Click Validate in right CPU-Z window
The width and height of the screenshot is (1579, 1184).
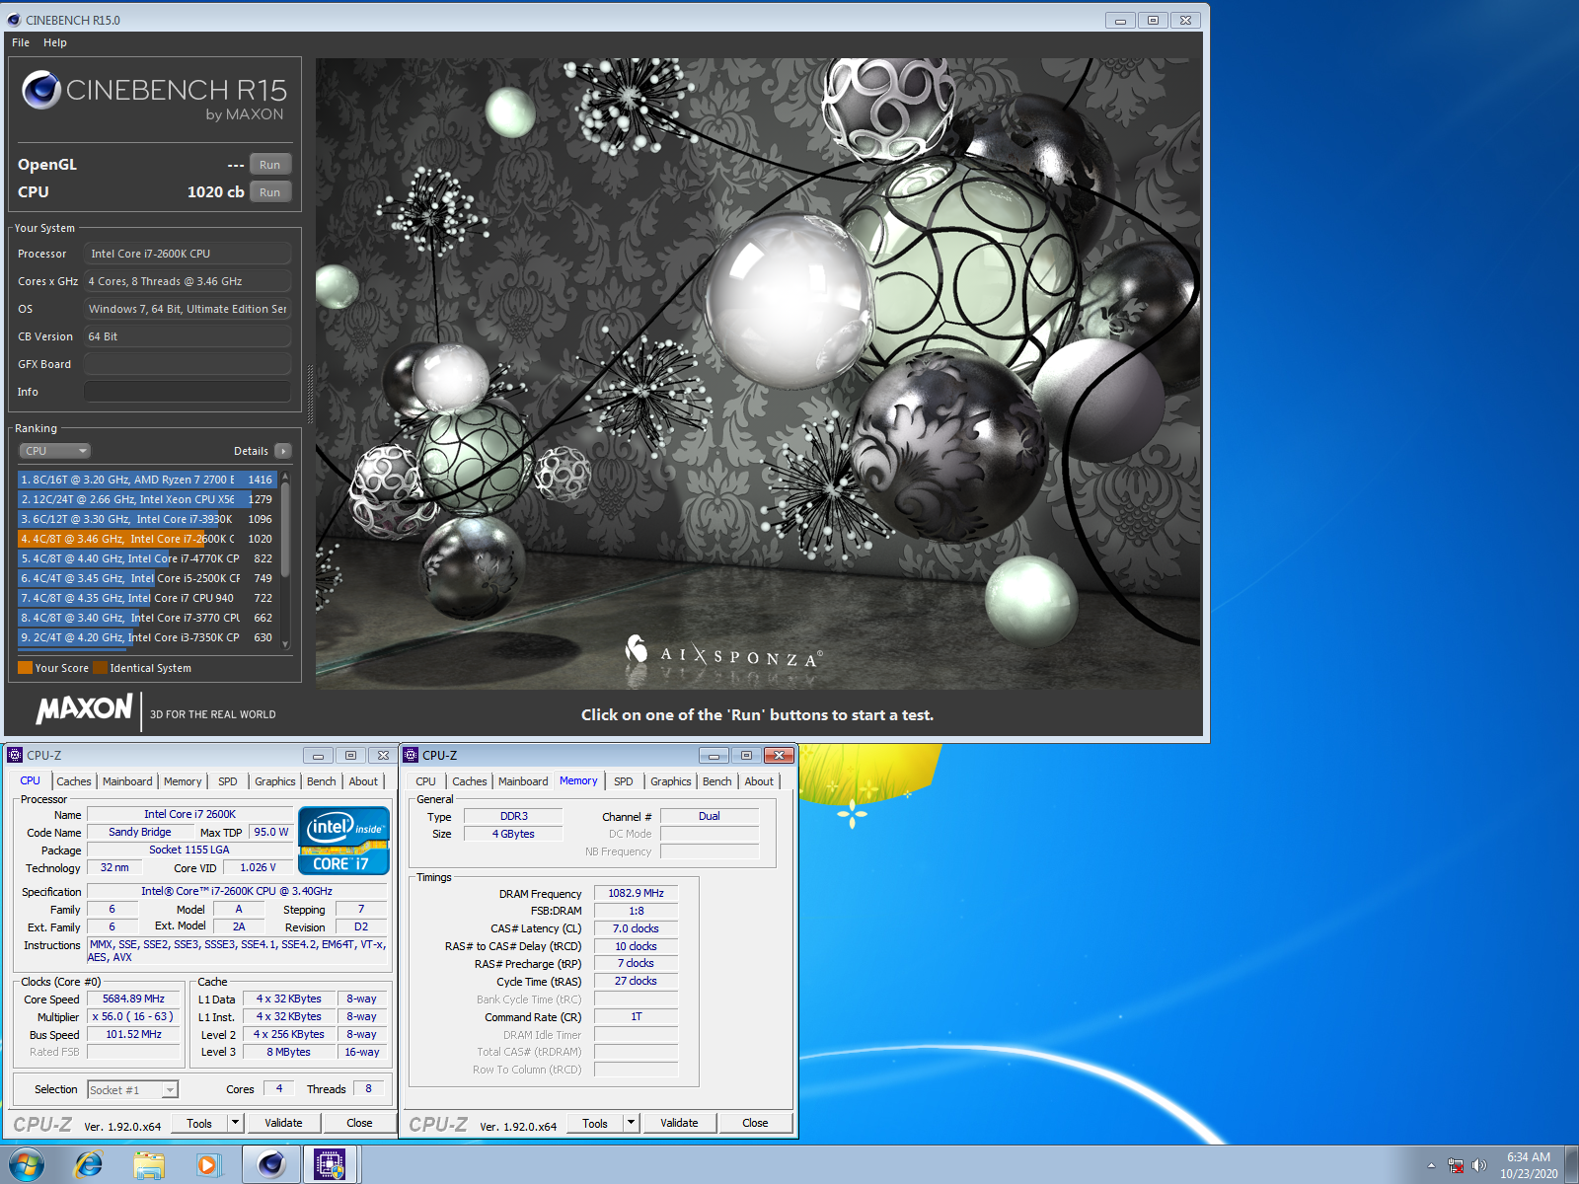679,1123
